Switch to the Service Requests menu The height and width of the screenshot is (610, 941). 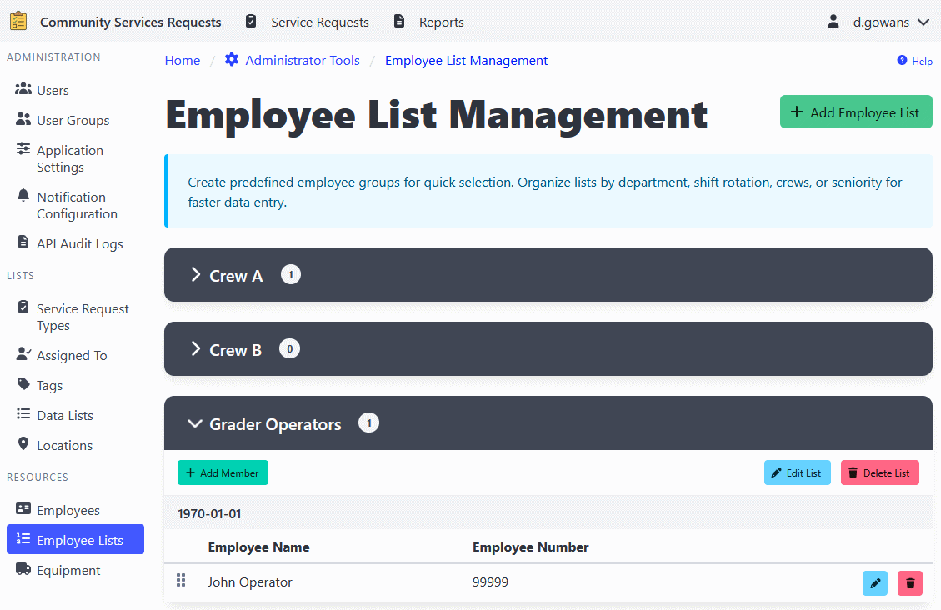click(319, 22)
